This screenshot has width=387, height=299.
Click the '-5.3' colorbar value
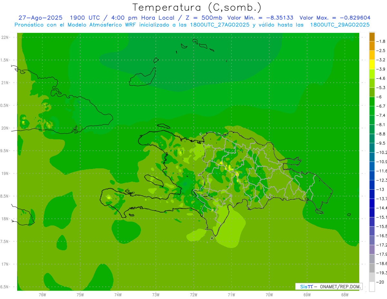[381, 87]
